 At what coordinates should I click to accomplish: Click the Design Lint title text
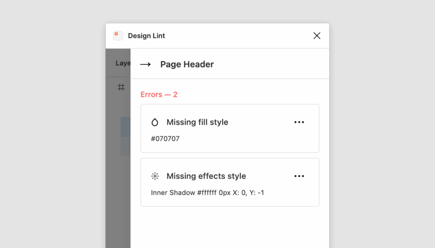tap(147, 36)
